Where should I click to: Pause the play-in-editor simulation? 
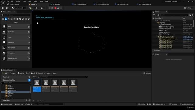(50, 8)
